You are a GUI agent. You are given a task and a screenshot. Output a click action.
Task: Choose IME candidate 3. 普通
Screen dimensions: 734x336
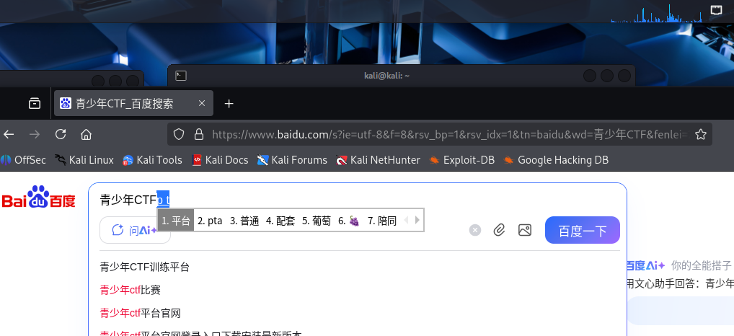pyautogui.click(x=244, y=221)
